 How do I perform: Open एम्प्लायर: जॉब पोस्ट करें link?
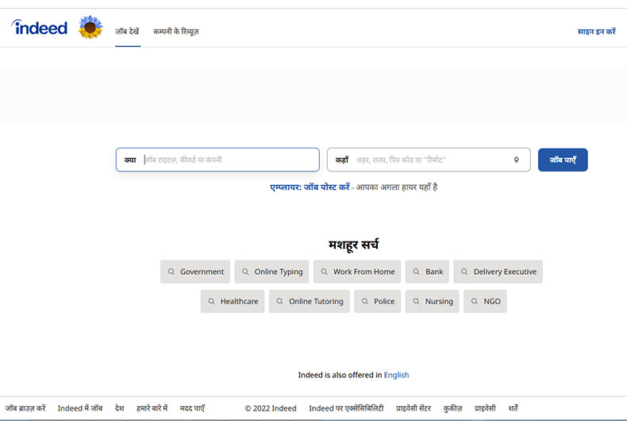[x=310, y=187]
